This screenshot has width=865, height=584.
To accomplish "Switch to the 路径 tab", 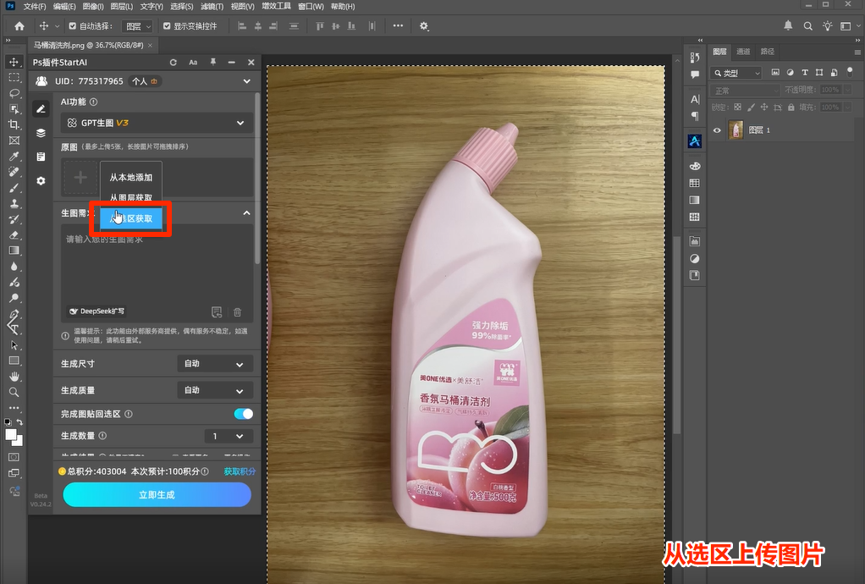I will click(768, 52).
